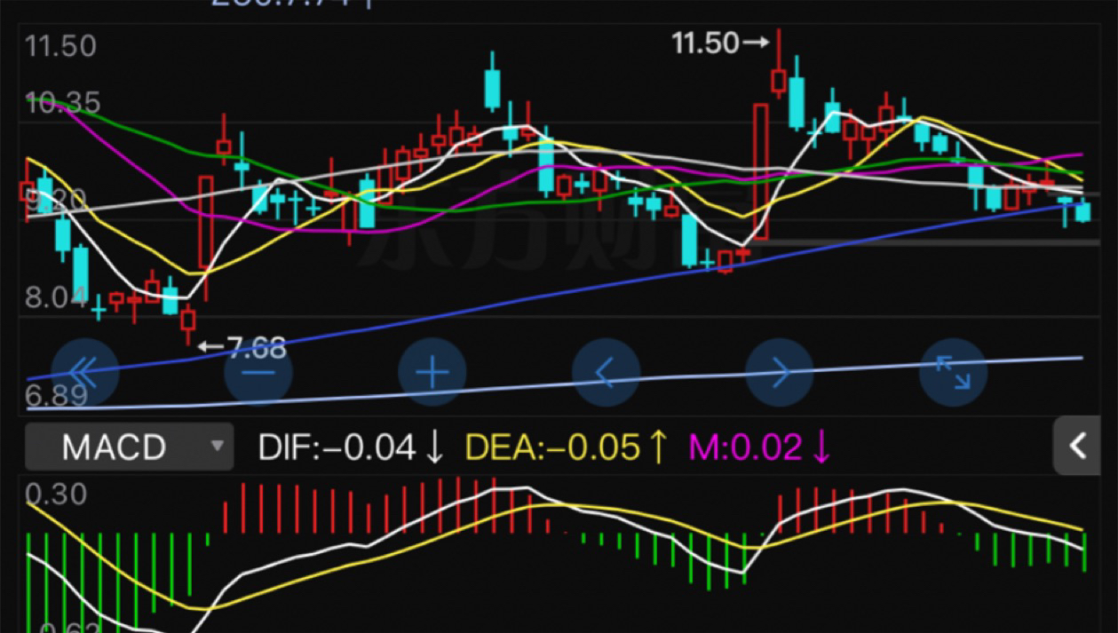Shift chart right with right arrow button

tap(780, 373)
